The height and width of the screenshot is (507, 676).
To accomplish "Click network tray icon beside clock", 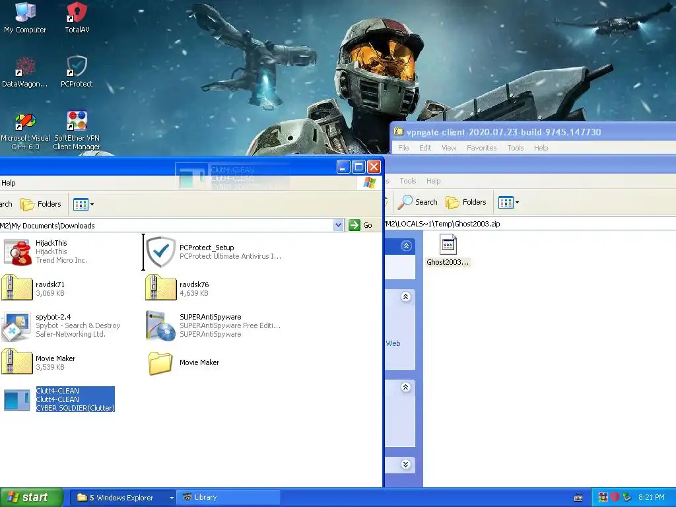I will (626, 497).
